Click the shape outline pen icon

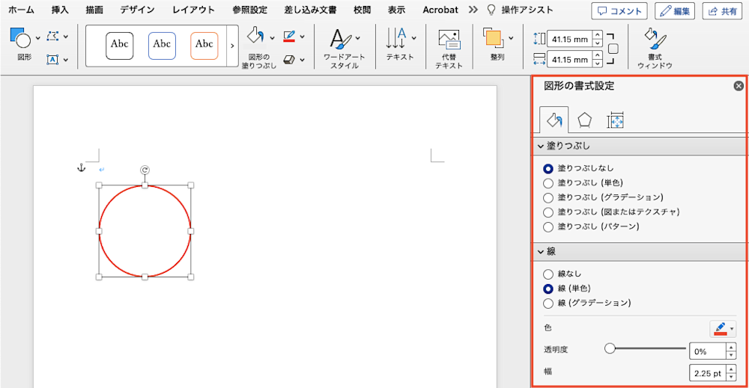coord(289,37)
